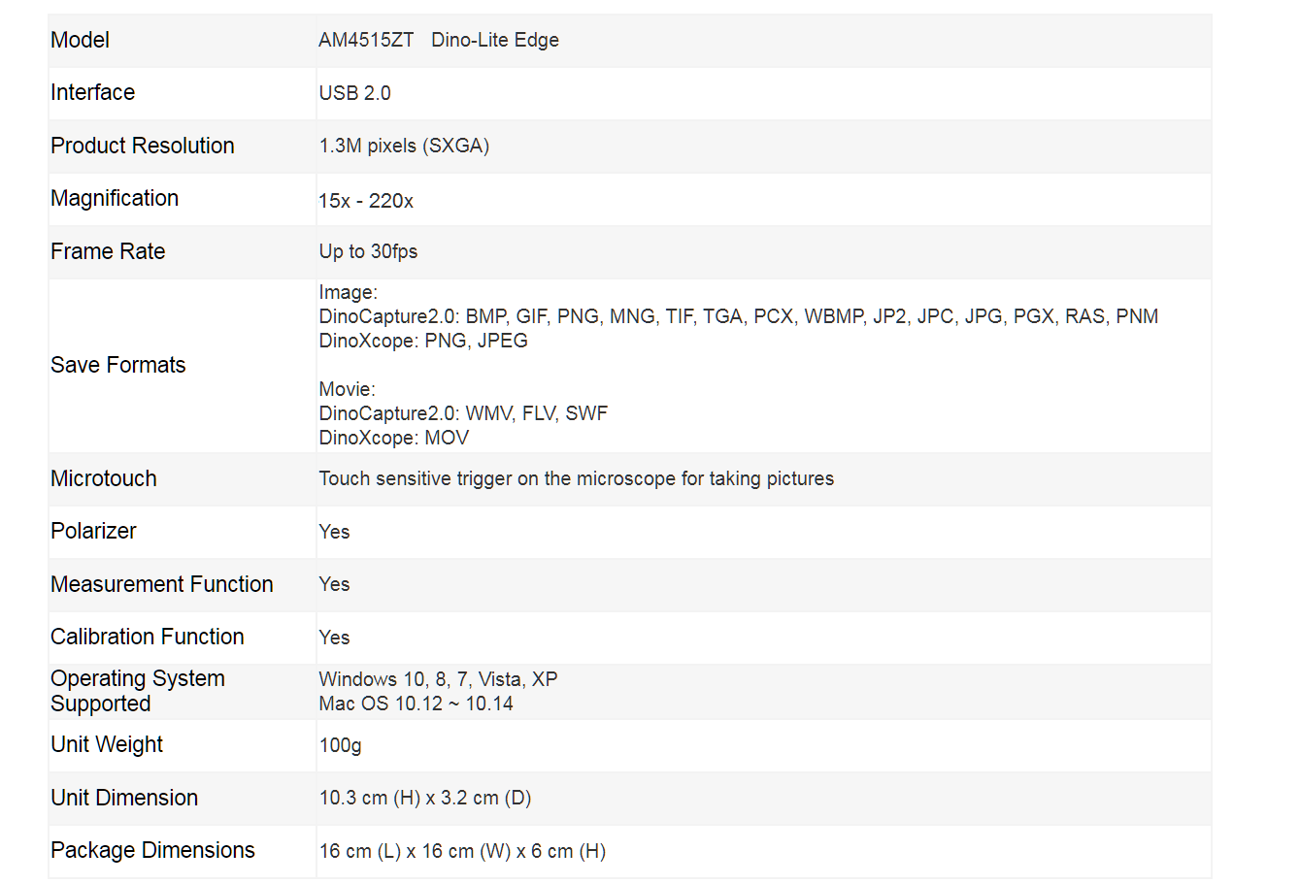Select the Product Resolution label

pyautogui.click(x=143, y=146)
